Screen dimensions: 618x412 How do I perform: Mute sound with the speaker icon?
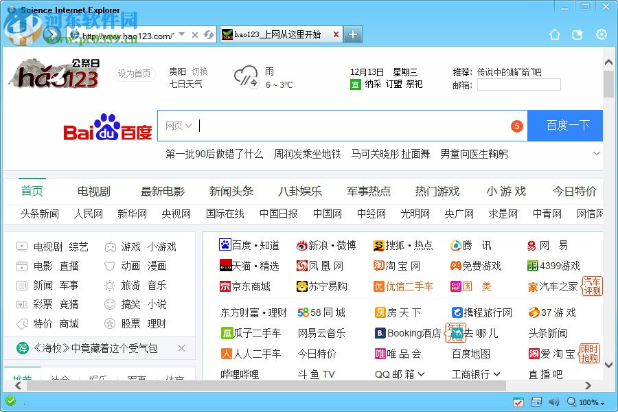click(553, 402)
